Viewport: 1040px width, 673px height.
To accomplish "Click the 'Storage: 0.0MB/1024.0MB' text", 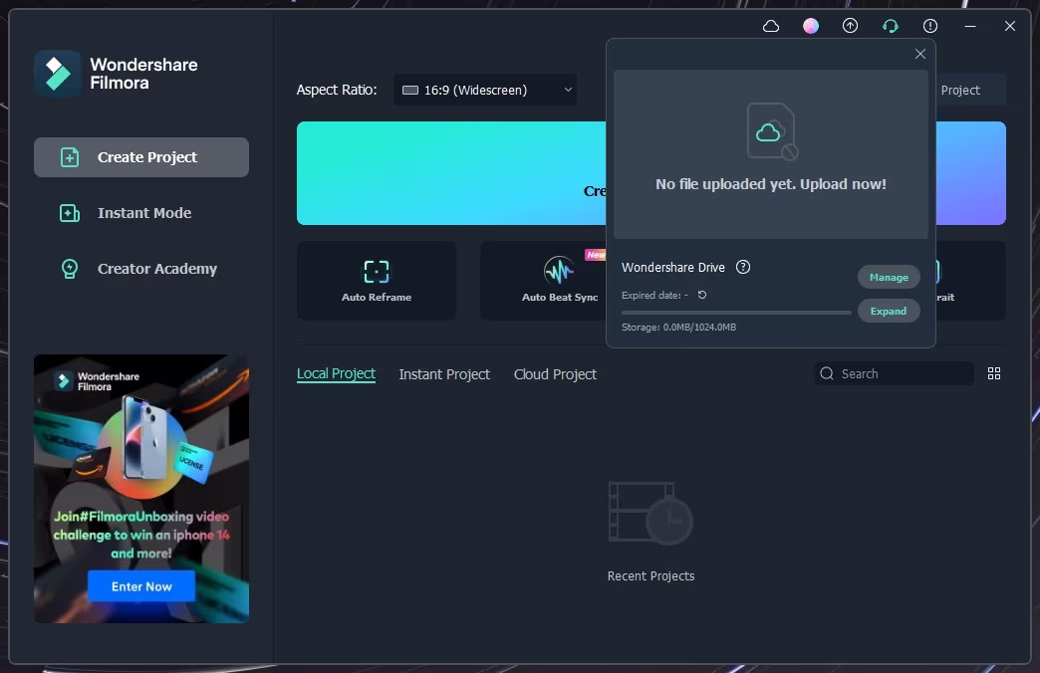I will [x=678, y=327].
